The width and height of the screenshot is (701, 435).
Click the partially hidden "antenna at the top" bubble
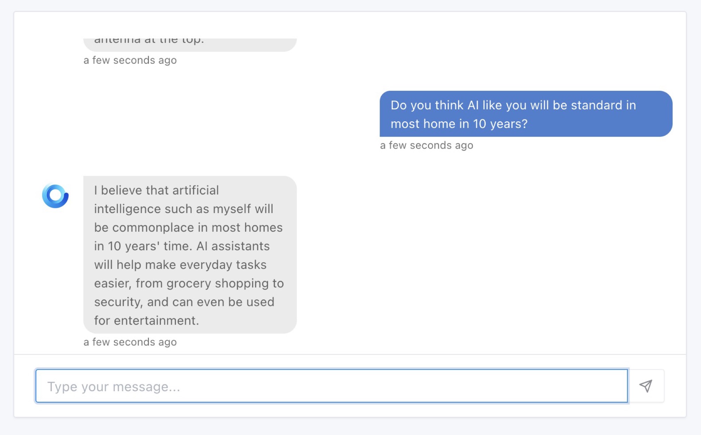click(x=190, y=44)
